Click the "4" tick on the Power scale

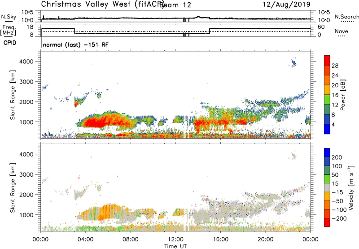333,124
